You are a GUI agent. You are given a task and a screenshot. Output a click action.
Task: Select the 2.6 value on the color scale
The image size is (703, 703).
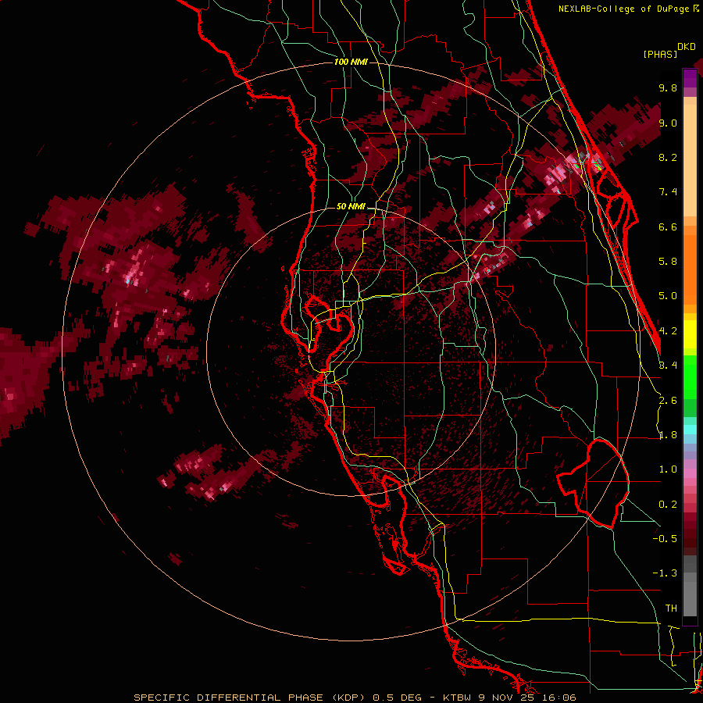[x=668, y=401]
